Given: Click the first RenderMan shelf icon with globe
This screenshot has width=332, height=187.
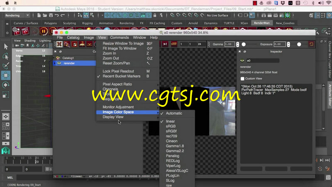Looking at the screenshot, I should coord(16,31).
